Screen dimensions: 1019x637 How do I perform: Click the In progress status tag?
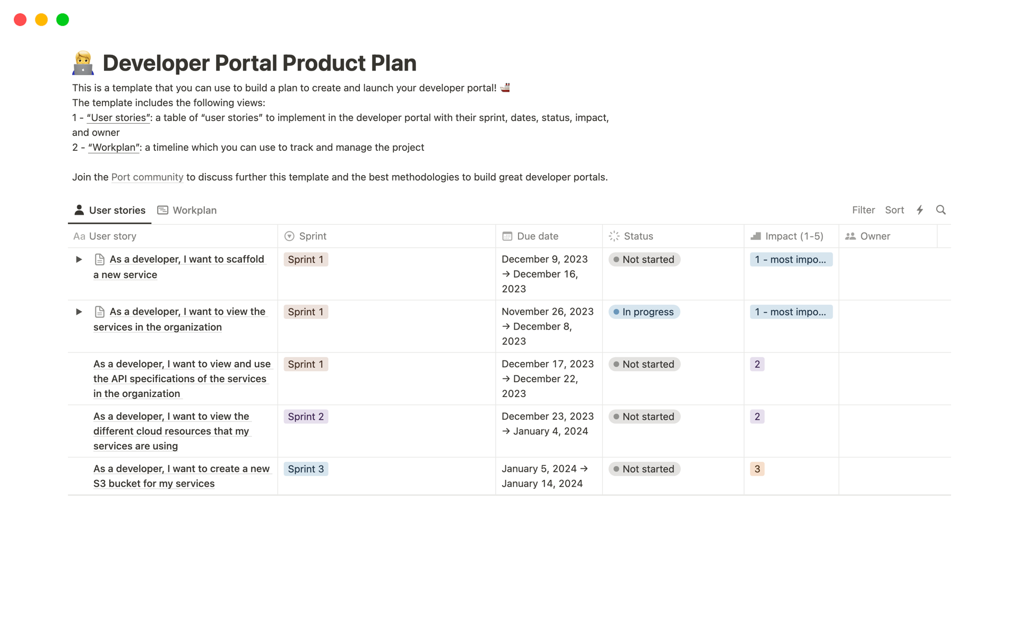(644, 312)
